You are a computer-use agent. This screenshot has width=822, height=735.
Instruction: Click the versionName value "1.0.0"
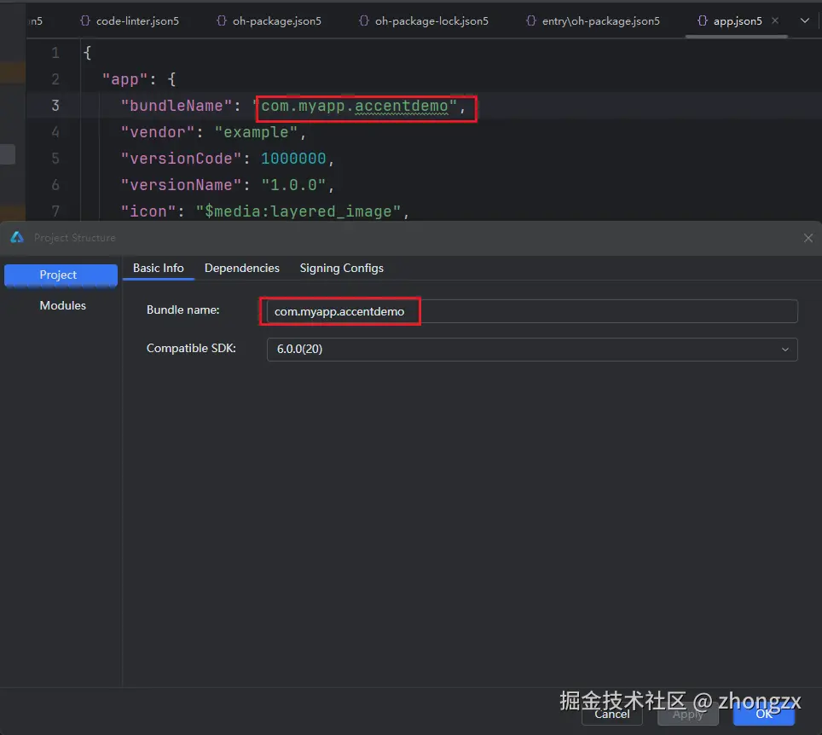293,184
